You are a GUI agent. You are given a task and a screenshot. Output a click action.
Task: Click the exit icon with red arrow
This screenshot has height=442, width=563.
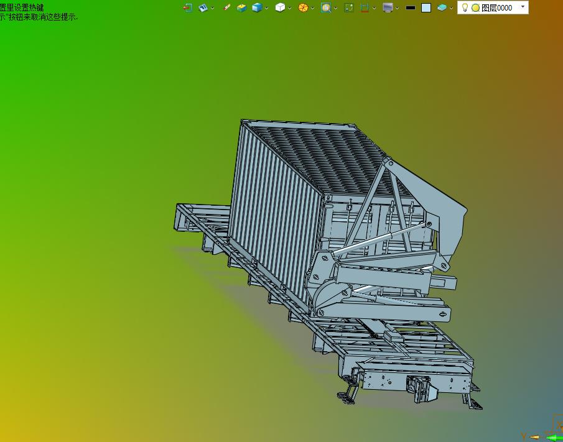tap(188, 7)
